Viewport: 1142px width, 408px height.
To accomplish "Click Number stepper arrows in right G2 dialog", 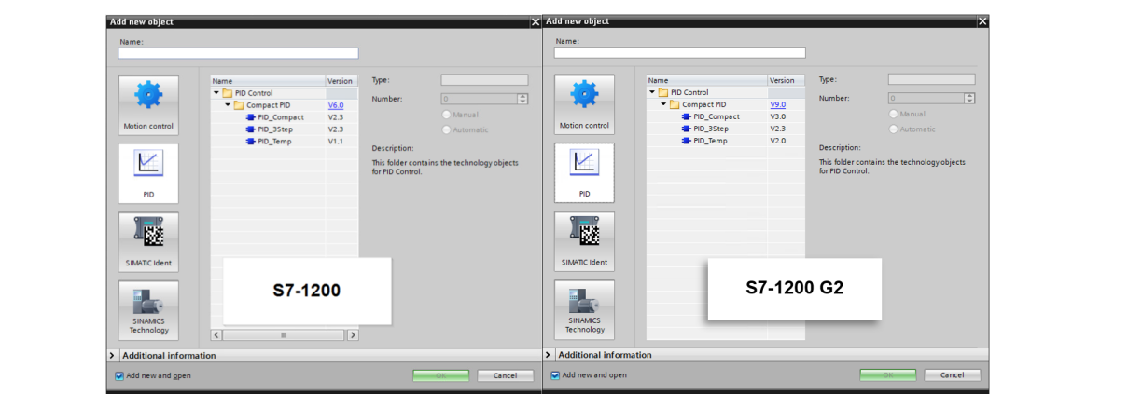I will pyautogui.click(x=969, y=98).
